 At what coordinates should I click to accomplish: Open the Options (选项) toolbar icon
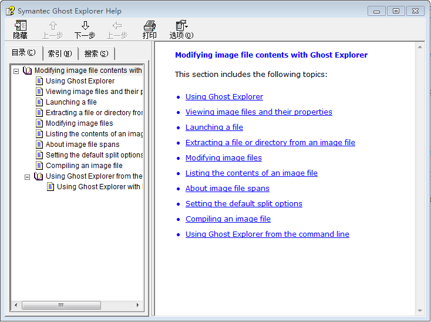point(181,26)
